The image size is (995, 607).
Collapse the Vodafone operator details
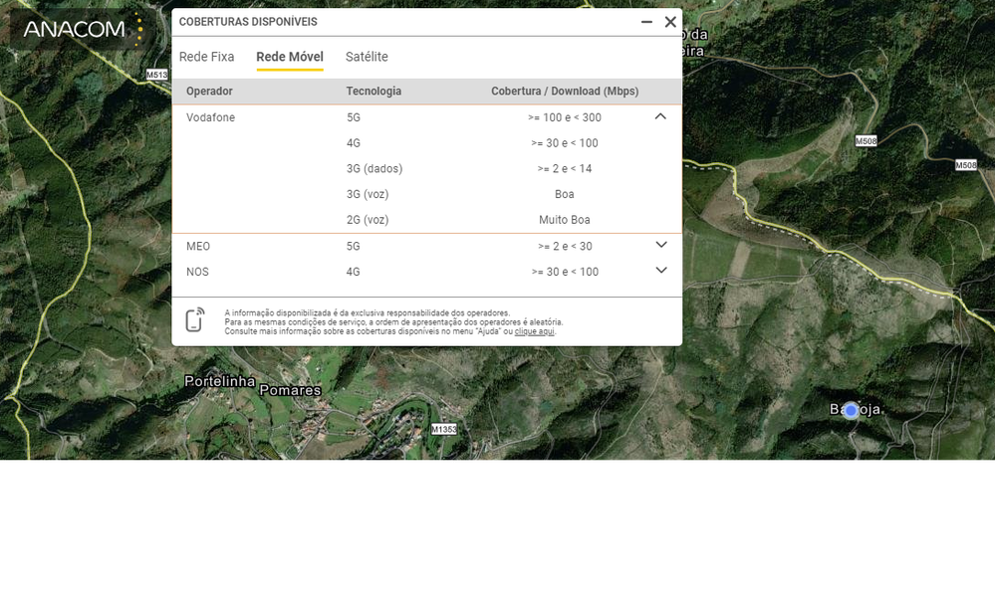[660, 116]
